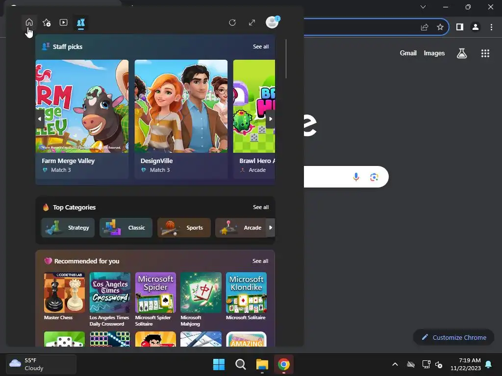
Task: Open the Home tab in widgets panel
Action: coord(29,23)
